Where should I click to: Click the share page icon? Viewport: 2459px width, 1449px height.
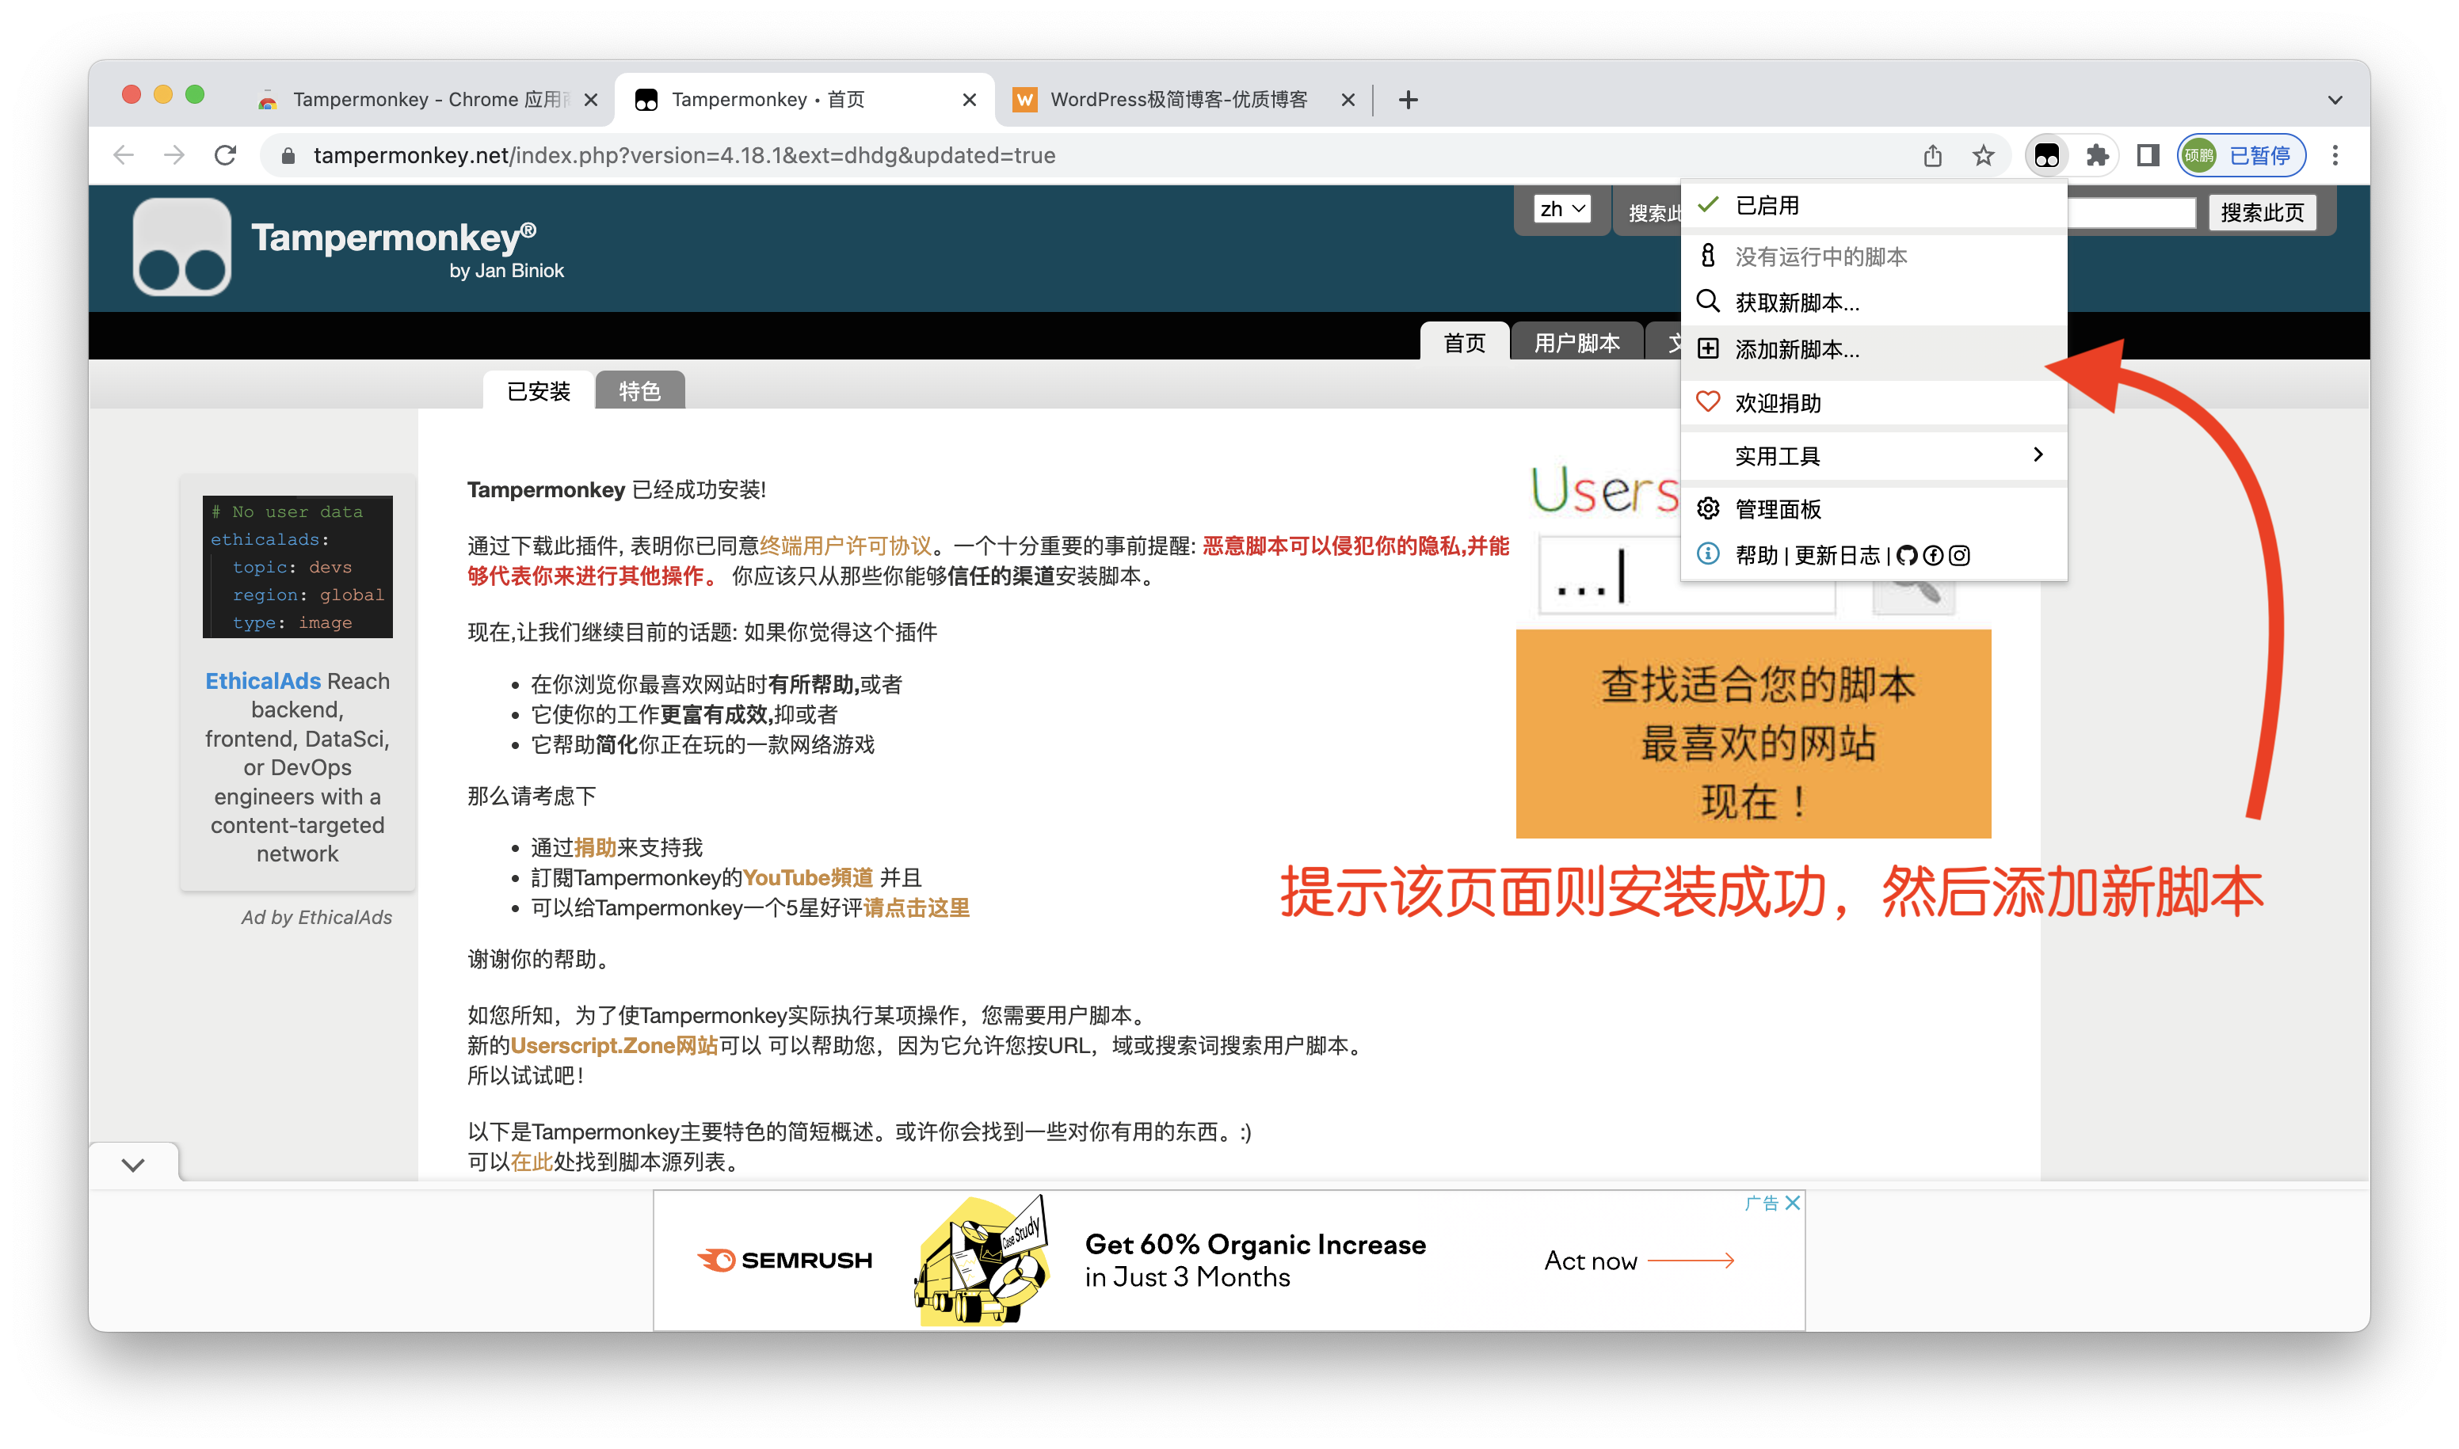1932,155
